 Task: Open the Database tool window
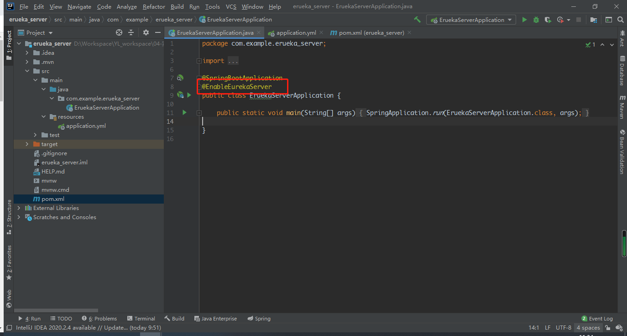[622, 71]
